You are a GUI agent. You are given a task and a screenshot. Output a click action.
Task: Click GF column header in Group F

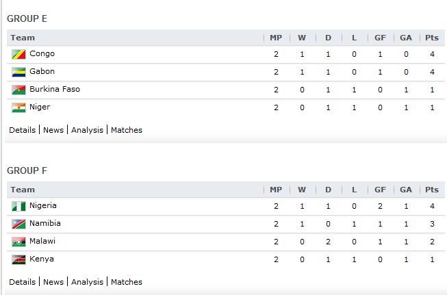coord(380,190)
